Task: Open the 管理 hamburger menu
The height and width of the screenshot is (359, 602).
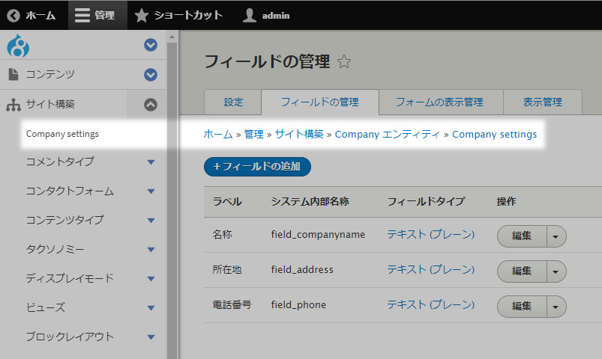Action: [82, 15]
